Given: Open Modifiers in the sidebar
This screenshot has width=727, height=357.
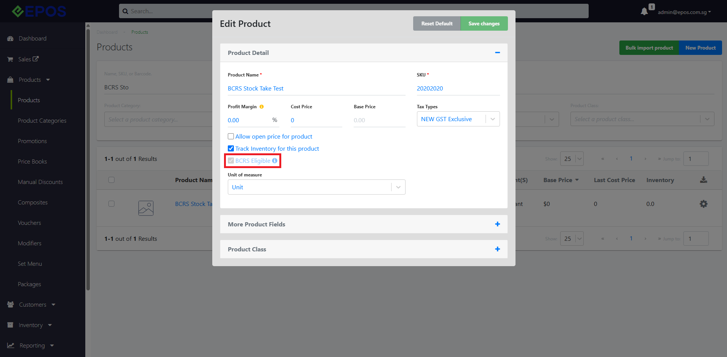Looking at the screenshot, I should click(x=30, y=243).
